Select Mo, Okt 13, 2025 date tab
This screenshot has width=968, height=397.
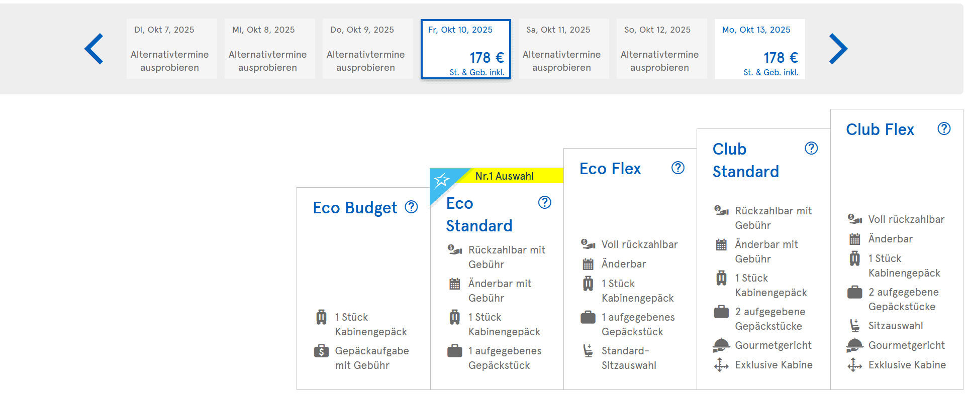coord(759,49)
